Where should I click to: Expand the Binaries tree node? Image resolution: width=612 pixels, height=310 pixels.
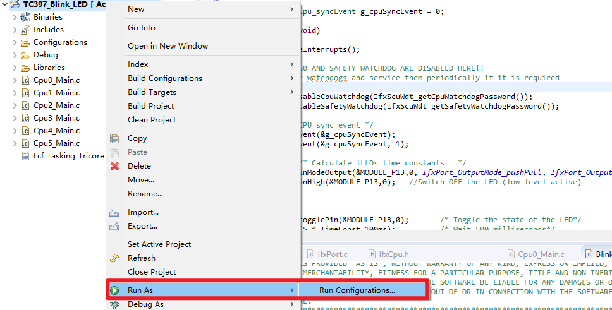click(15, 17)
